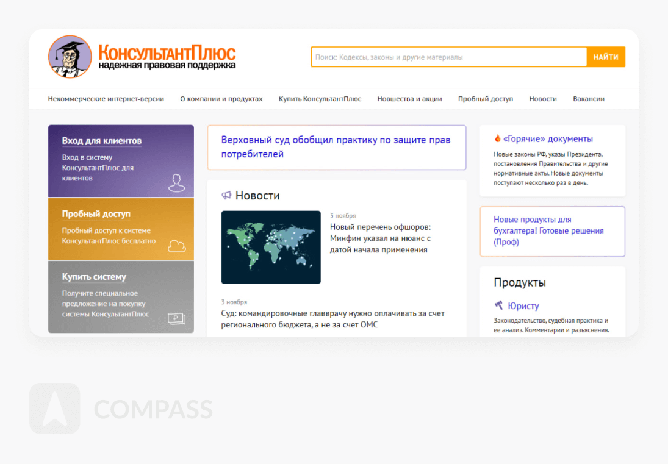Open Некоммерческие интернет-версии menu item

click(106, 99)
